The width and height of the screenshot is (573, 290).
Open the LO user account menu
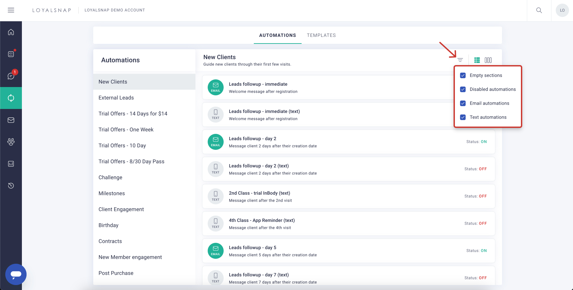[x=562, y=10]
